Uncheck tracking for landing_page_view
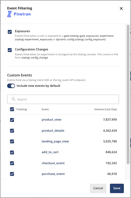Image resolution: width=131 pixels, height=198 pixels. tap(12, 141)
